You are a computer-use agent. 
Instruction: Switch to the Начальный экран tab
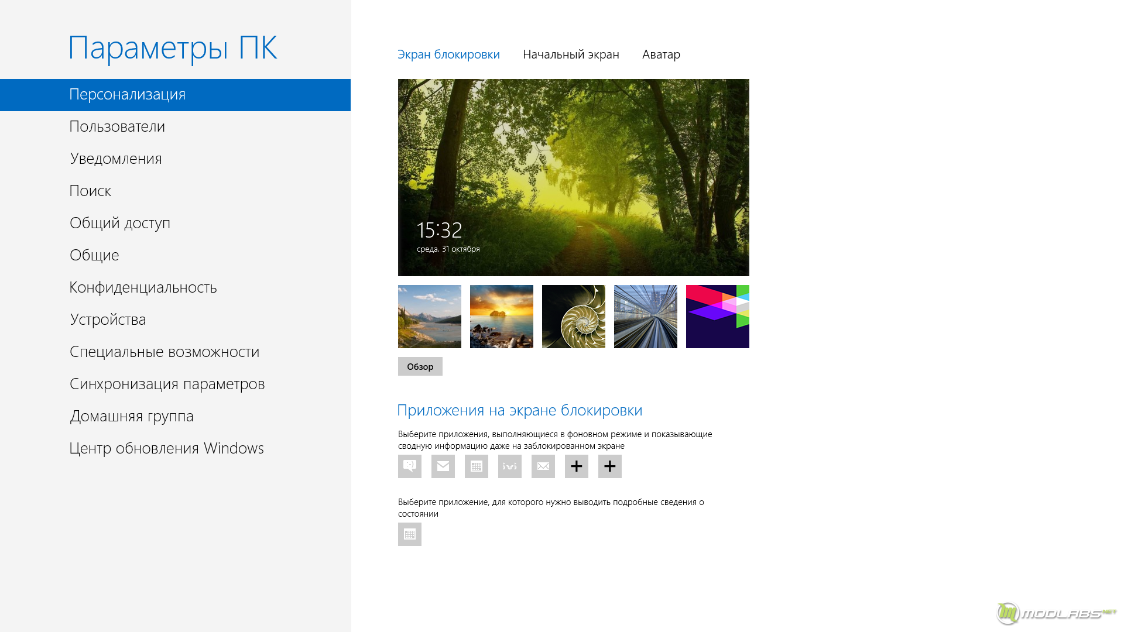click(571, 54)
